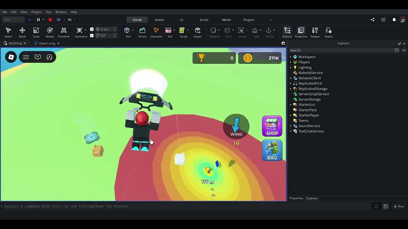Expand the Players tree node
Image resolution: width=408 pixels, height=229 pixels.
pyautogui.click(x=291, y=62)
